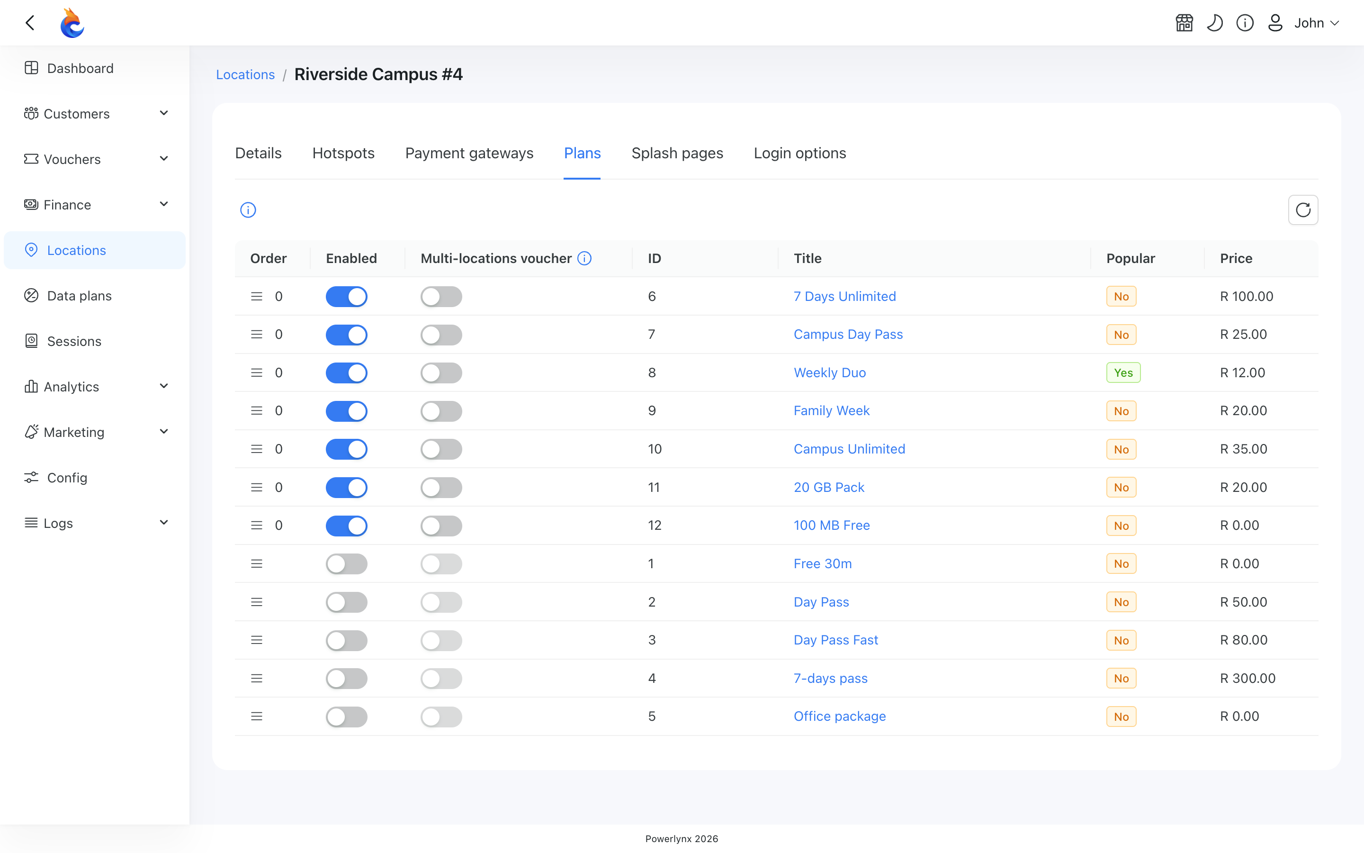Enable the Free 30m plan toggle

pyautogui.click(x=347, y=564)
